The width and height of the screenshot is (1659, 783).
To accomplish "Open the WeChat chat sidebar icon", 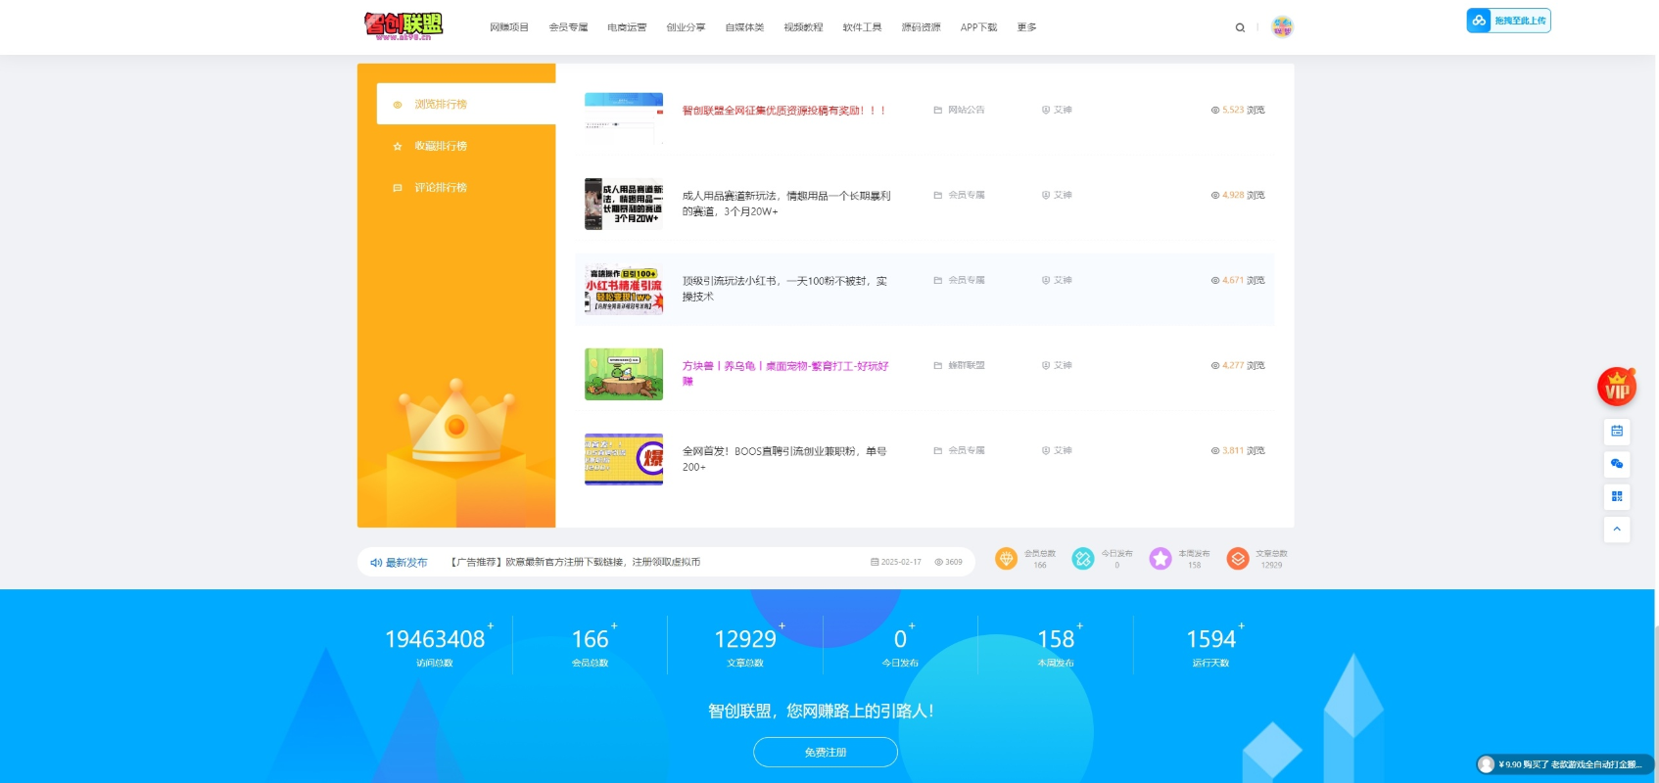I will tap(1617, 464).
